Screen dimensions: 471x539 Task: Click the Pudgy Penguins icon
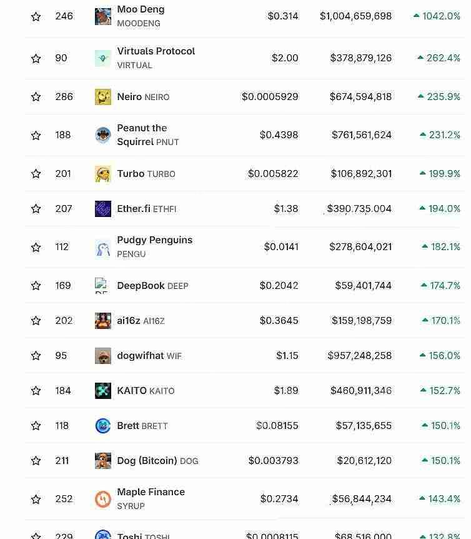click(x=103, y=247)
